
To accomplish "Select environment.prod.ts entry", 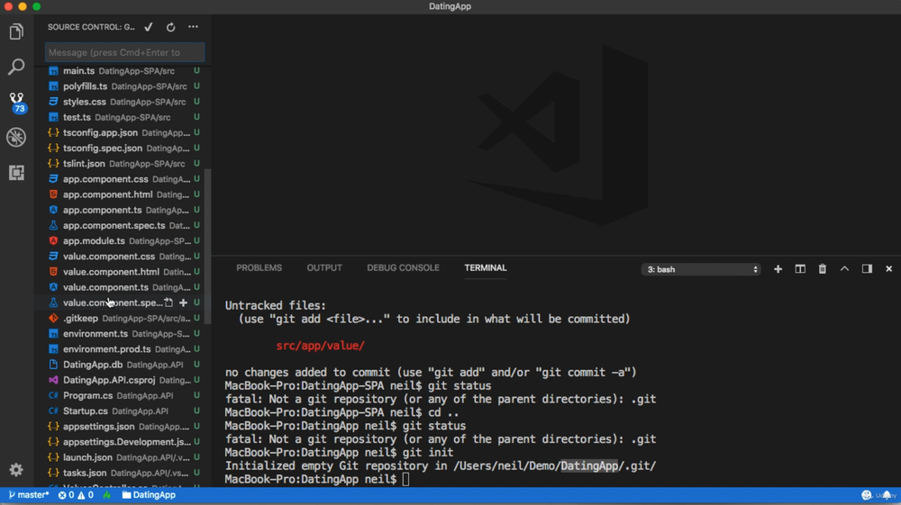I will pos(123,349).
